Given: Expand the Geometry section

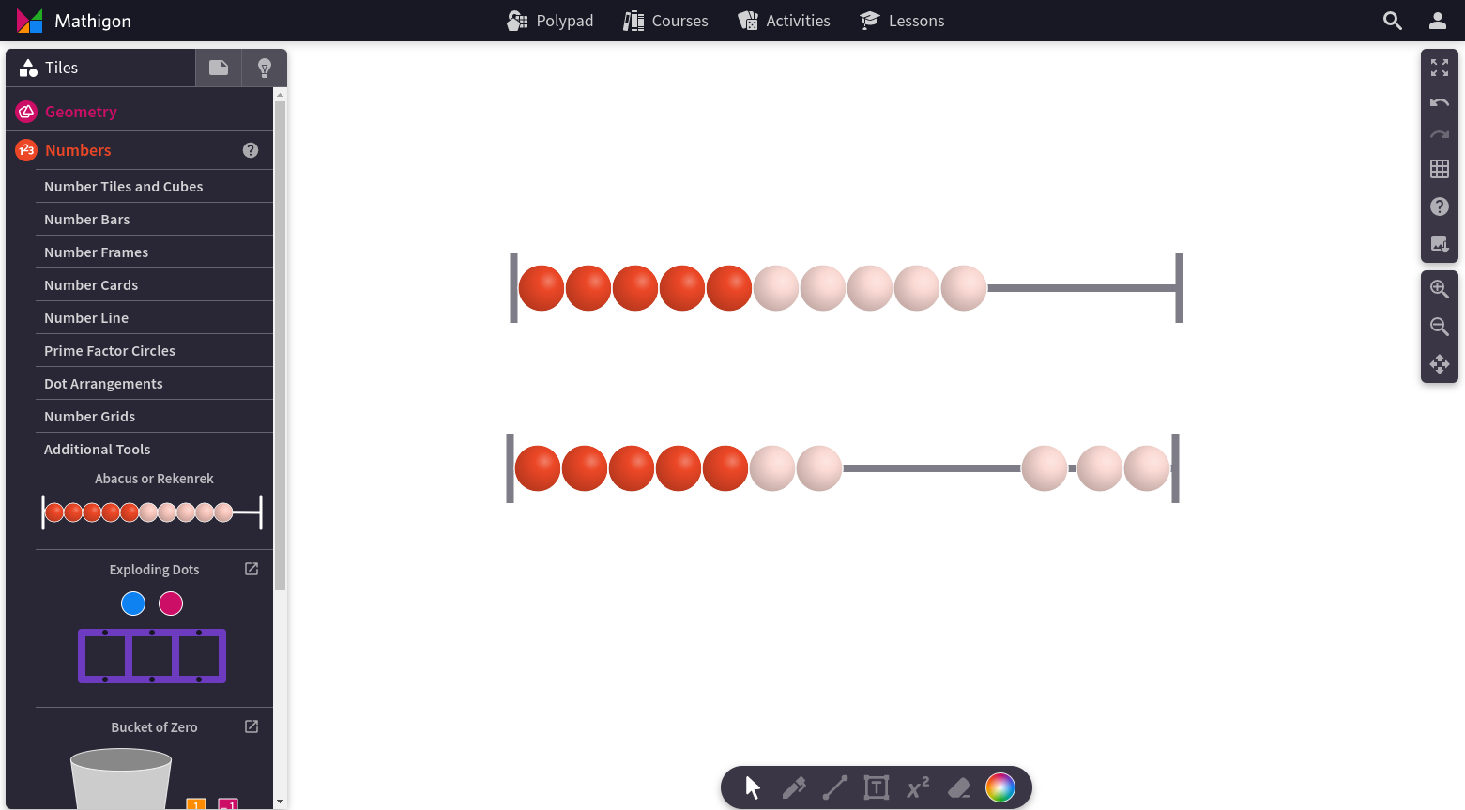Looking at the screenshot, I should [81, 111].
